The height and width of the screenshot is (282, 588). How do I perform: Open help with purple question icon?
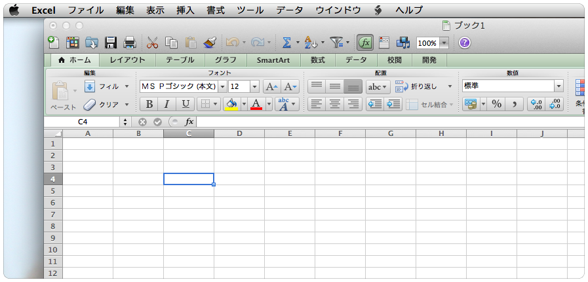click(465, 43)
